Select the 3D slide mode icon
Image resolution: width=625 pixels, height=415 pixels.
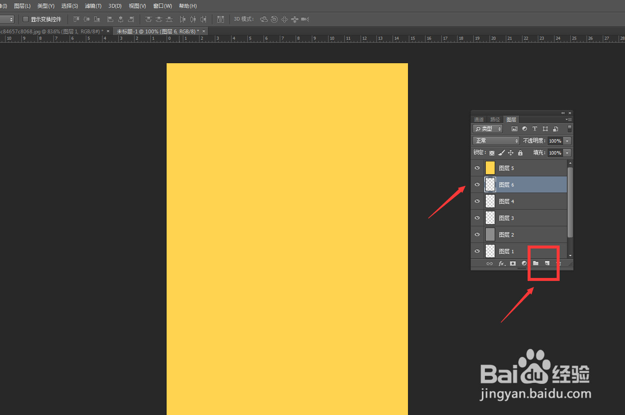[295, 19]
